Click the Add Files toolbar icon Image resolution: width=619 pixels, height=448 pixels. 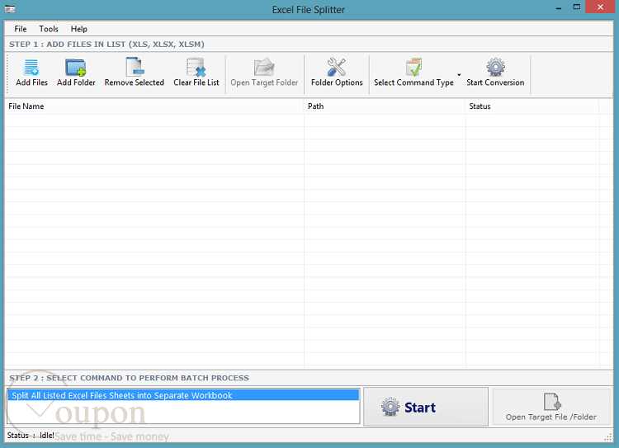point(31,68)
